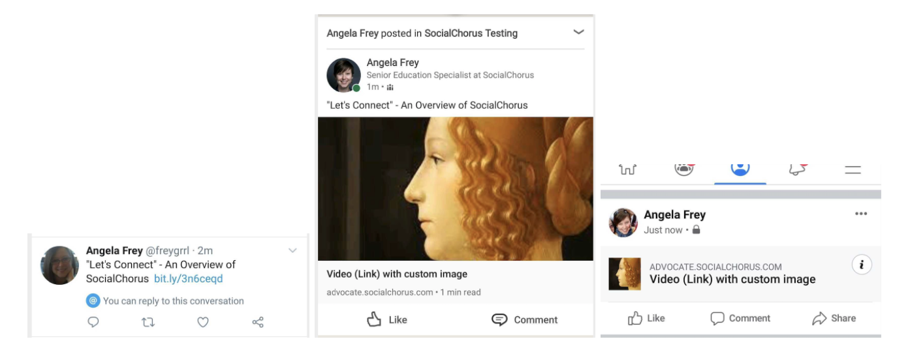Open the bit.ly/3n6ceqd link
The image size is (910, 352).
189,278
